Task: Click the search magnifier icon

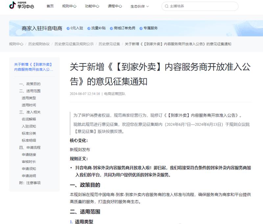Action: (x=166, y=6)
